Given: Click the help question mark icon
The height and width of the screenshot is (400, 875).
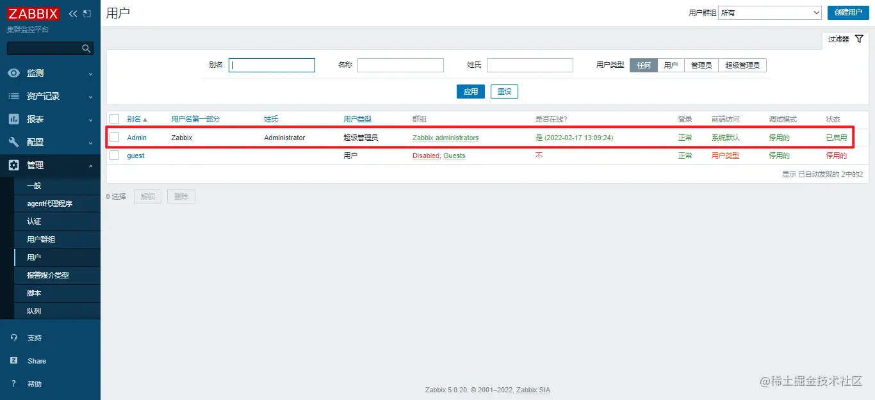Looking at the screenshot, I should click(x=14, y=384).
